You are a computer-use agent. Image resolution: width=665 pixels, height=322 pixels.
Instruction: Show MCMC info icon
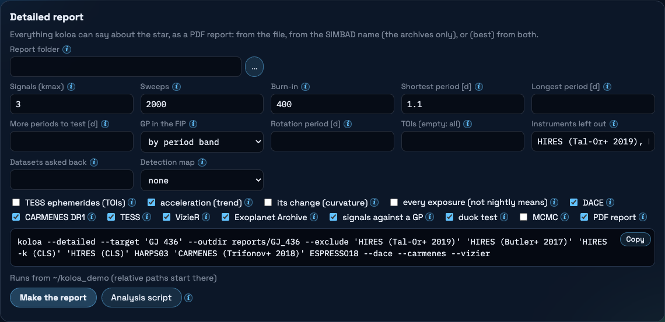(x=565, y=217)
